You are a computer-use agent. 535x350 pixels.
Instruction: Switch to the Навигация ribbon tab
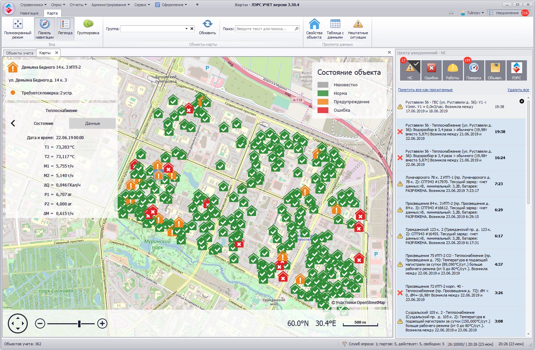(29, 13)
